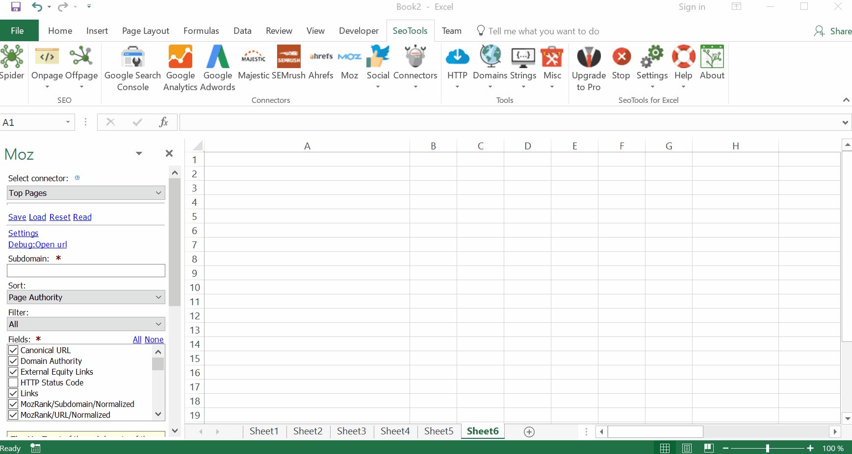852x454 pixels.
Task: Uncheck the Canonical URL field
Action: pyautogui.click(x=13, y=350)
